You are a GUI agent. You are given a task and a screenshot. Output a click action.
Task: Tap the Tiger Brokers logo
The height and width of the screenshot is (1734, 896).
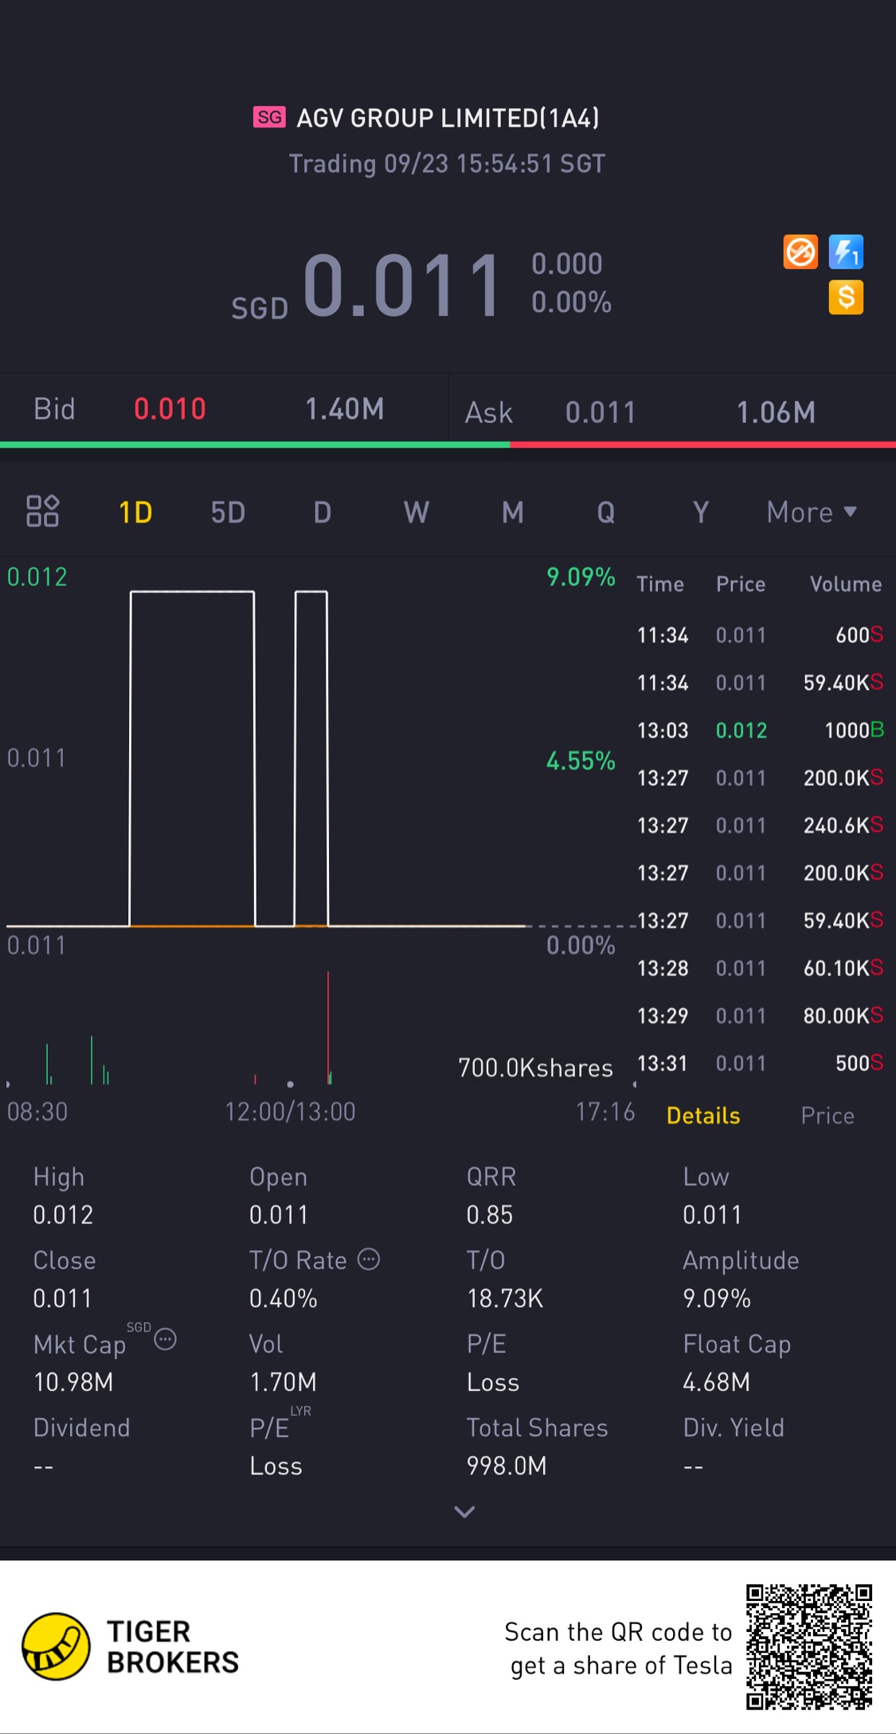click(56, 1646)
